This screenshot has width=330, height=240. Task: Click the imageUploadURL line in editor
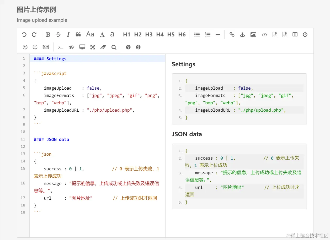(x=89, y=110)
